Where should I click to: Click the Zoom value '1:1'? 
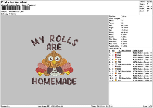[148, 11]
